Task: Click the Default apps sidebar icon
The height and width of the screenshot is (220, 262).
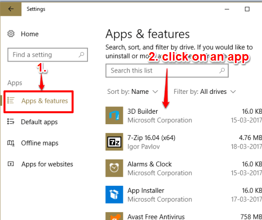Action: click(x=11, y=122)
